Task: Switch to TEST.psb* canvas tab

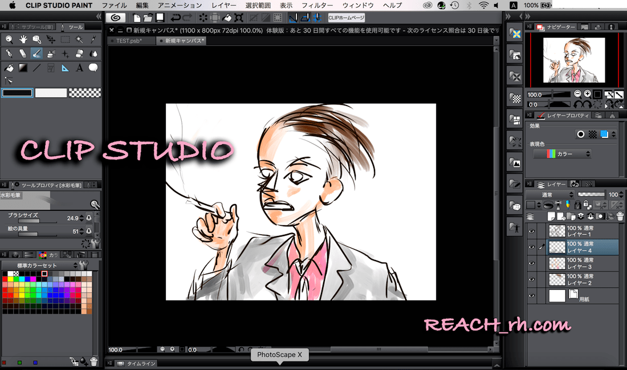Action: point(131,41)
